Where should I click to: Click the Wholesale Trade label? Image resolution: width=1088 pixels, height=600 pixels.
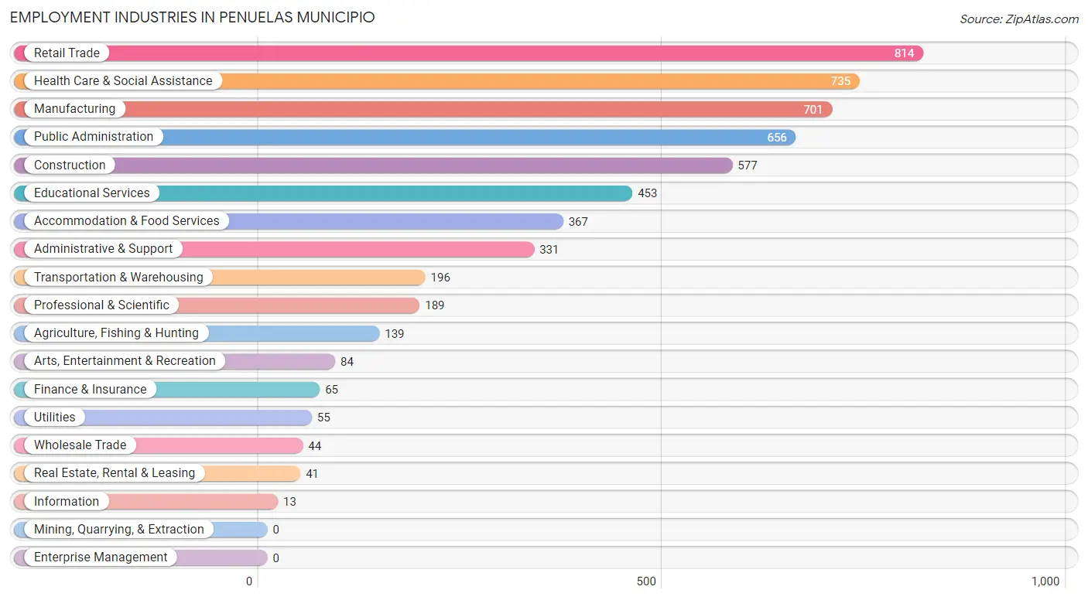pyautogui.click(x=80, y=445)
